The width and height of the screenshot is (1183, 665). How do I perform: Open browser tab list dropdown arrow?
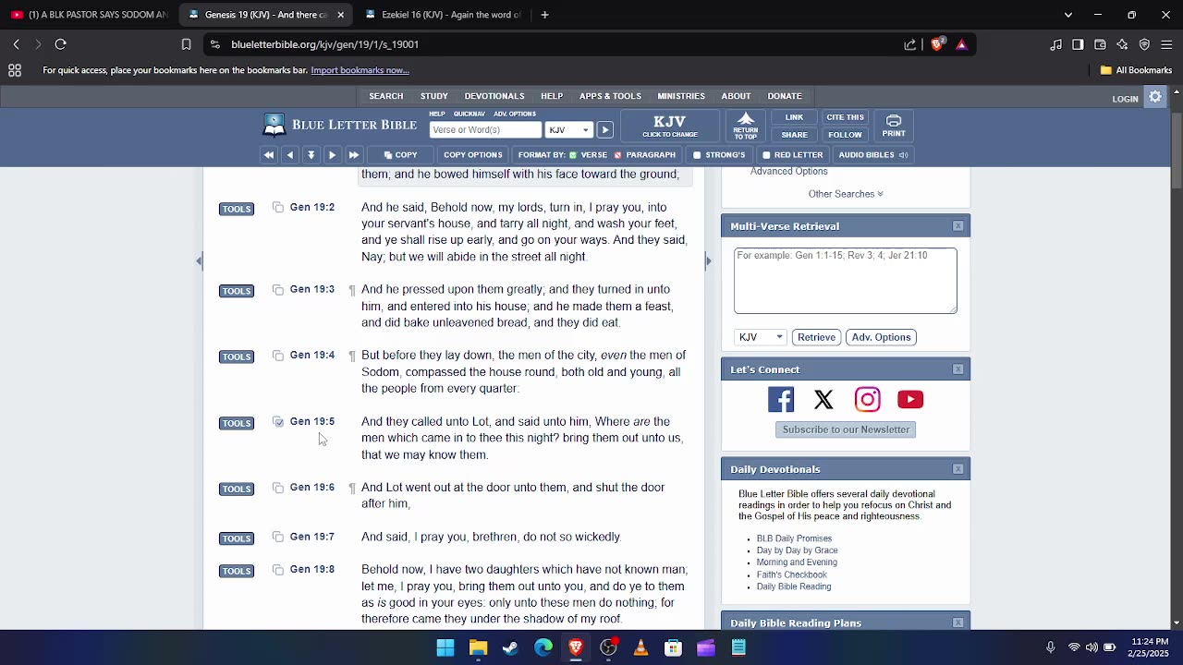coord(1068,15)
